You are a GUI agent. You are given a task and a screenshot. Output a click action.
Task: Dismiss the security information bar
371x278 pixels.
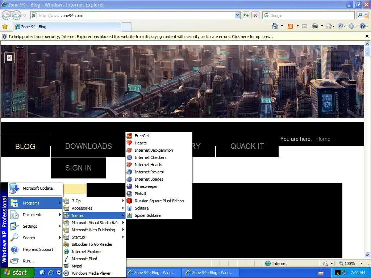[367, 36]
